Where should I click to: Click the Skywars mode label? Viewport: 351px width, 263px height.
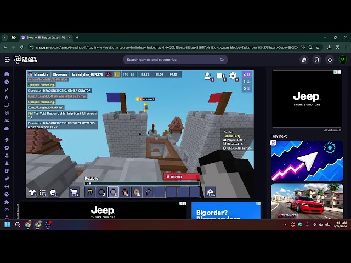60,75
